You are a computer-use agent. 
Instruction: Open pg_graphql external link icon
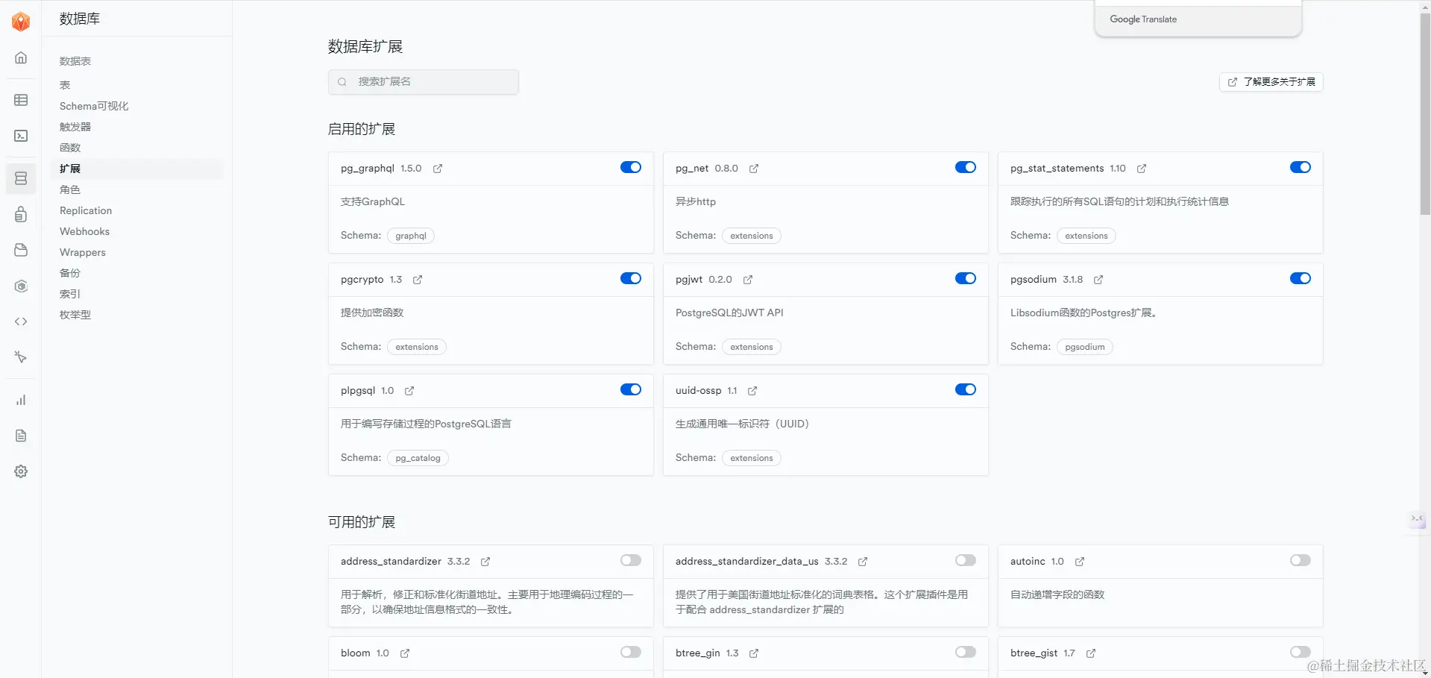tap(438, 169)
